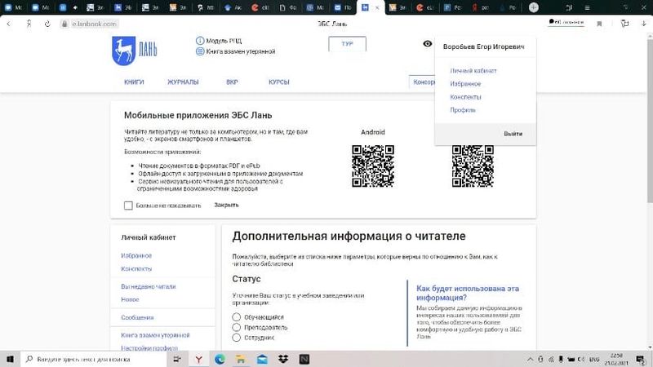This screenshot has width=653, height=367.
Task: Click the Книга взамен утерянной icon
Action: point(200,51)
